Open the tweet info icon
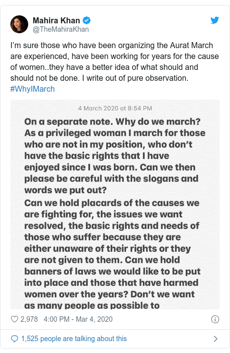 pyautogui.click(x=215, y=319)
